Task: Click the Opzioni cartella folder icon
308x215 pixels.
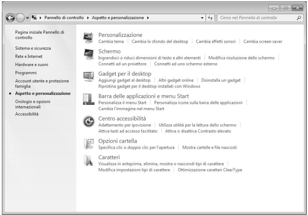Action: tap(89, 144)
